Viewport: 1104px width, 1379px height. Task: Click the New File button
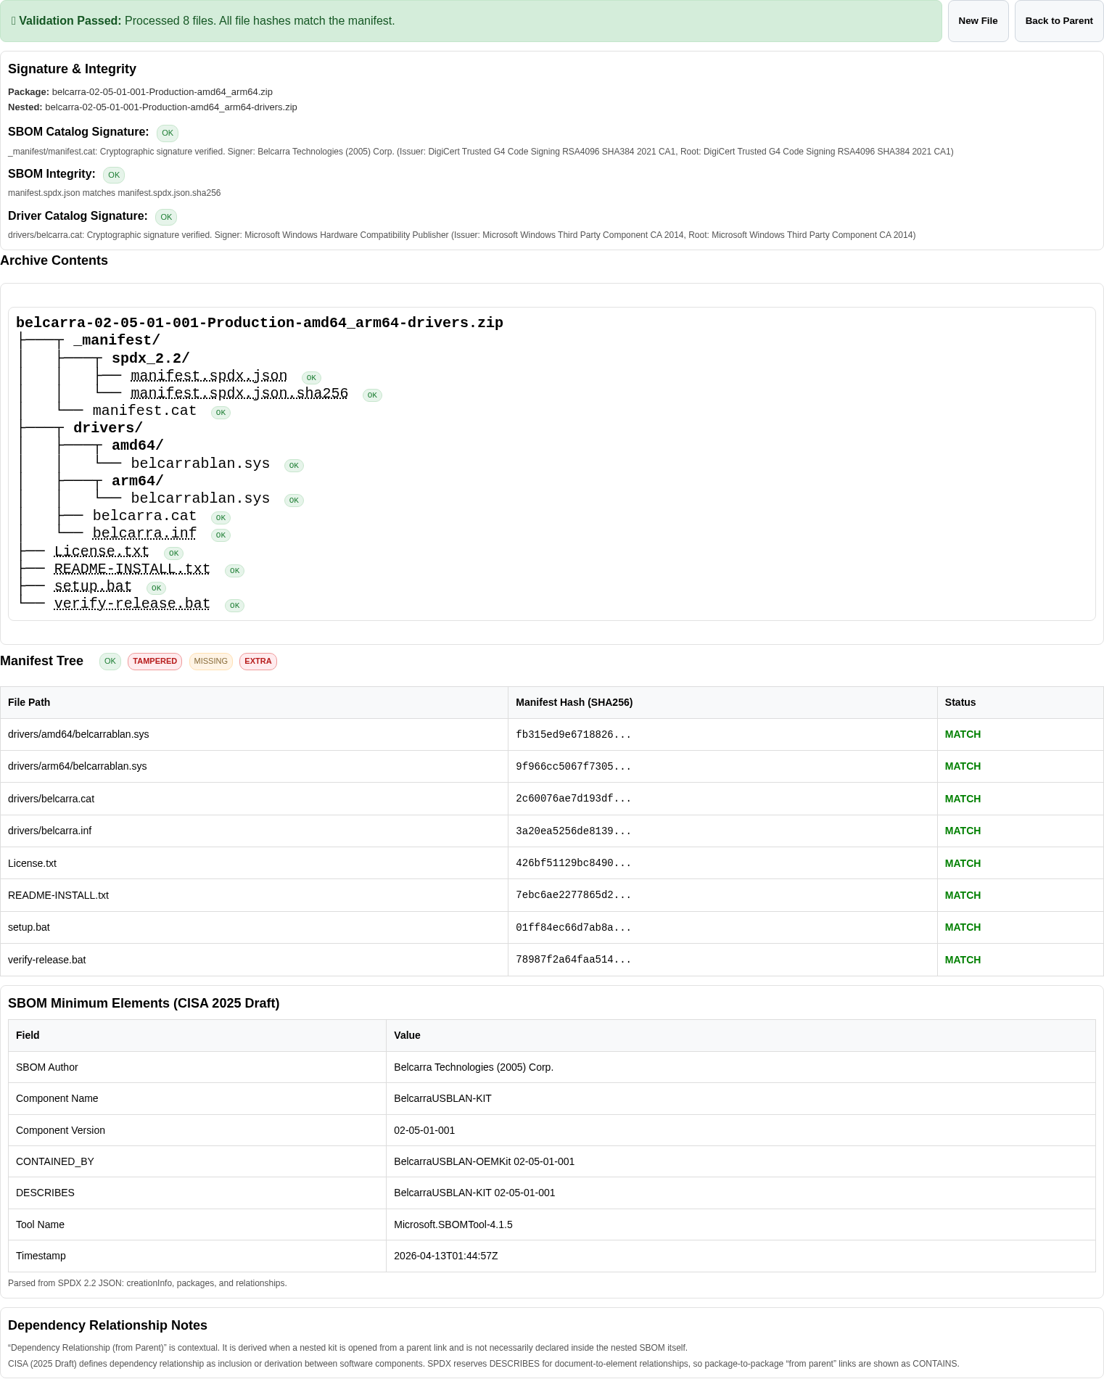click(x=978, y=21)
